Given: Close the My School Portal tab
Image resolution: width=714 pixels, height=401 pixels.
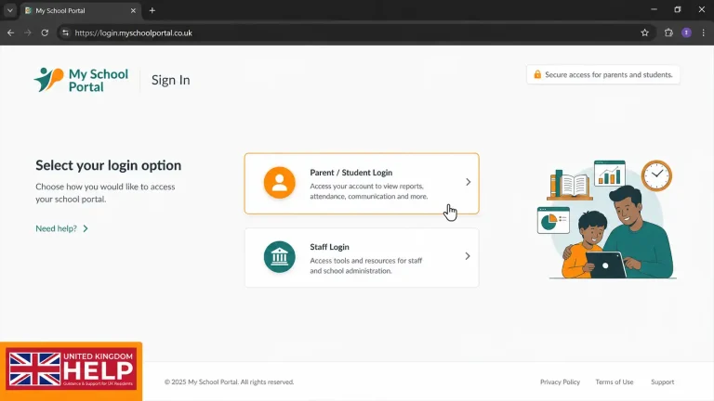Looking at the screenshot, I should pyautogui.click(x=133, y=10).
